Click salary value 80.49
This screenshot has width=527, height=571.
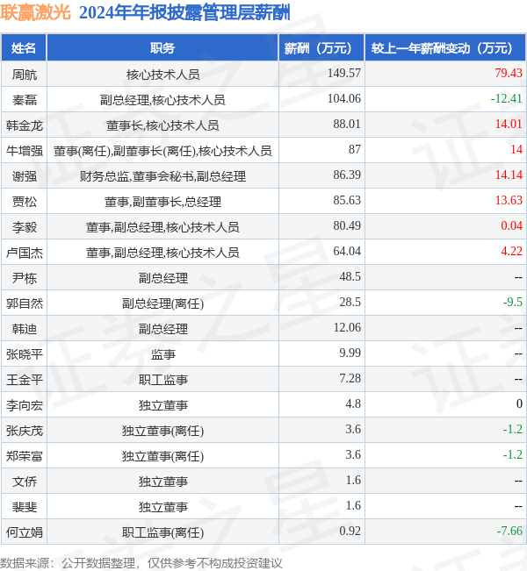pyautogui.click(x=347, y=225)
